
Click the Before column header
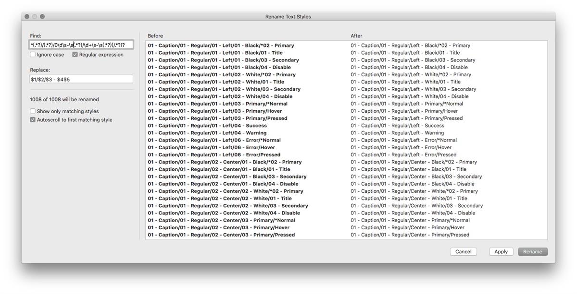coord(155,36)
